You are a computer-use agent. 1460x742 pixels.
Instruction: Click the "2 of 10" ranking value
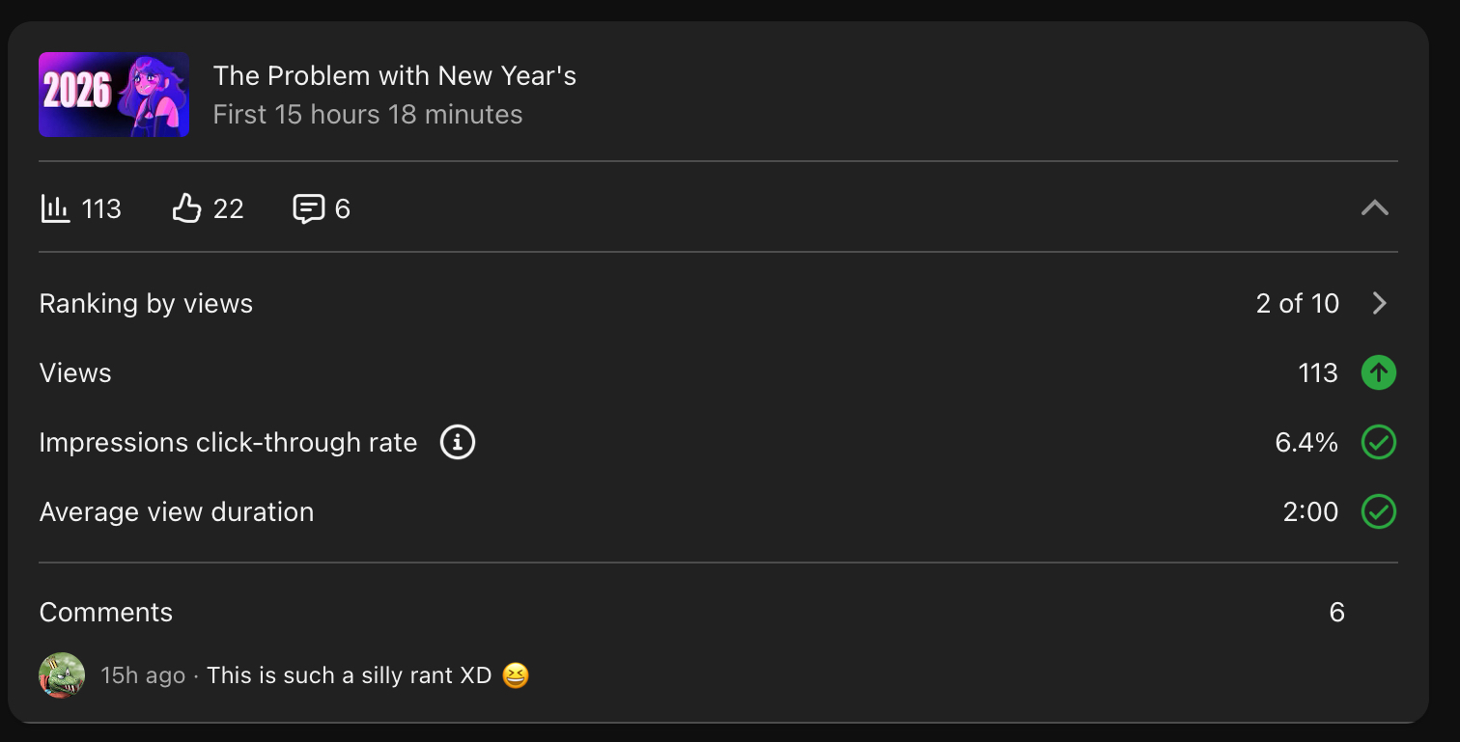point(1297,303)
